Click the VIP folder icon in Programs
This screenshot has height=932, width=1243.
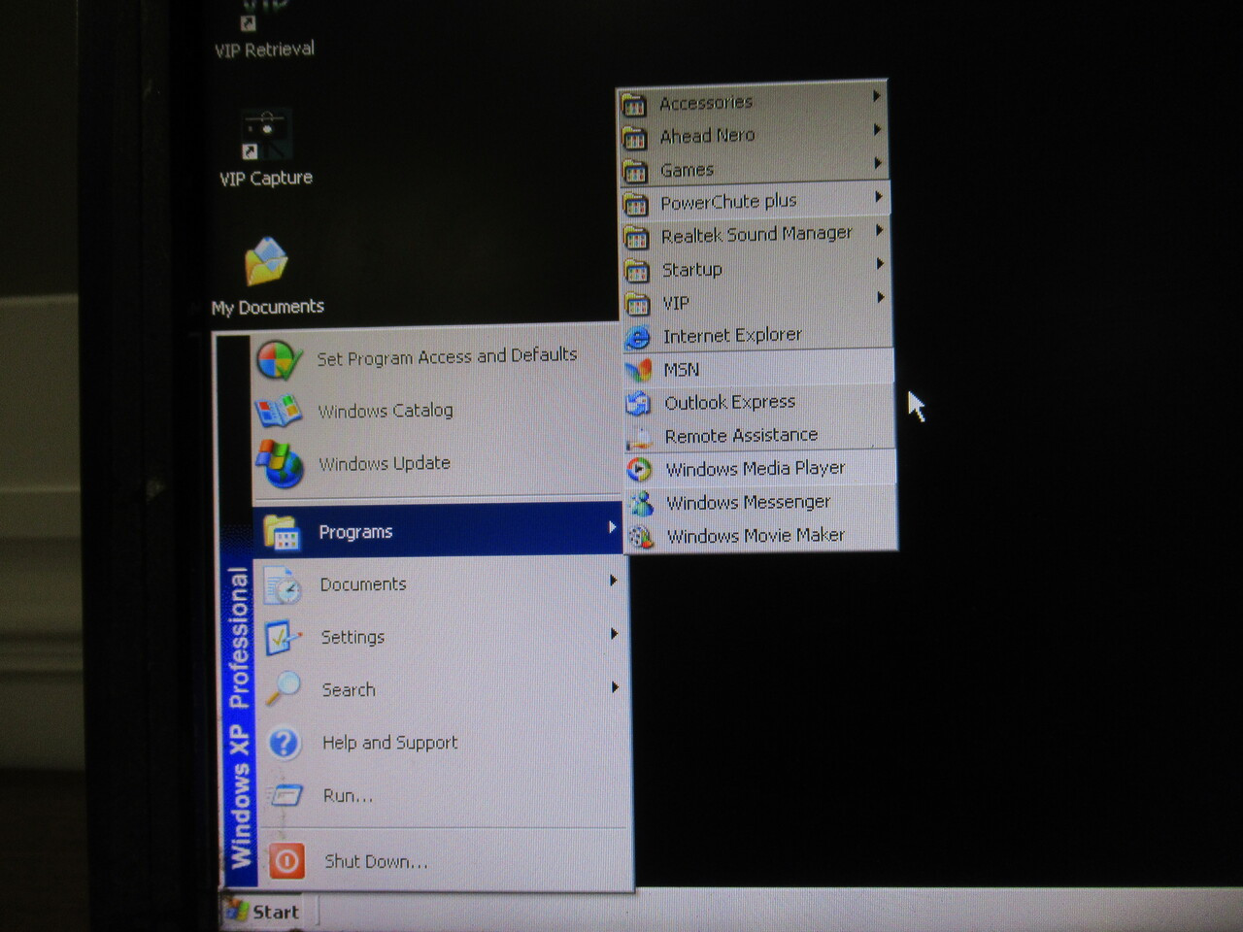(637, 304)
